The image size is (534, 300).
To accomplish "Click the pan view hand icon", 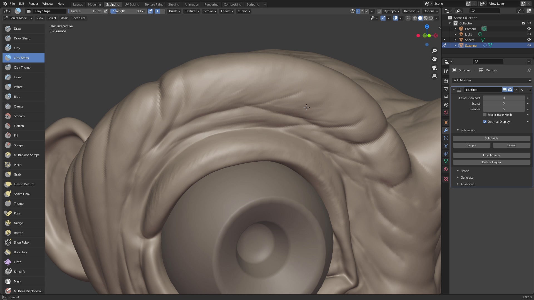I will (x=434, y=59).
